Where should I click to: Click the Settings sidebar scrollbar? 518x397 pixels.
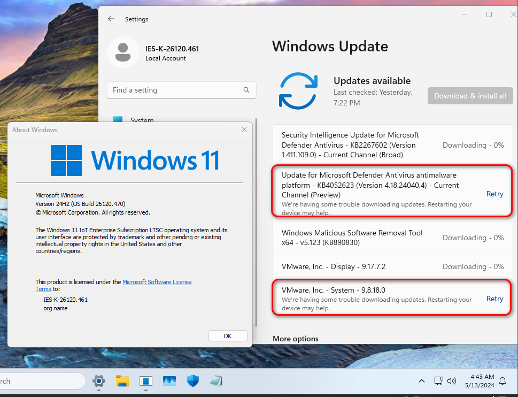[256, 222]
